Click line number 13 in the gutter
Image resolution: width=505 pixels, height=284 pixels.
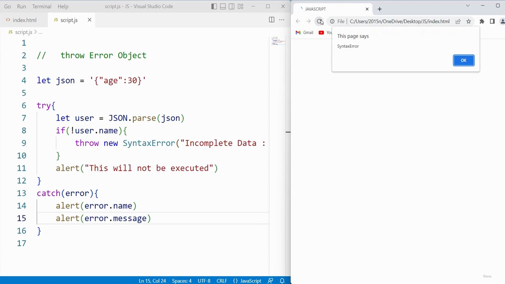(x=21, y=193)
